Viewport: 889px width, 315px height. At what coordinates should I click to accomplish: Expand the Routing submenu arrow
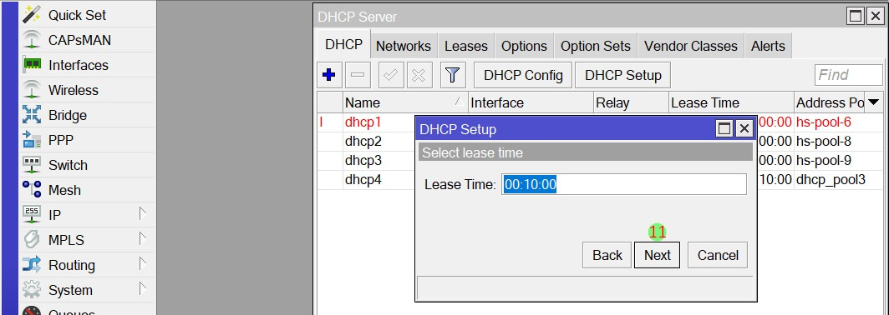pyautogui.click(x=143, y=264)
